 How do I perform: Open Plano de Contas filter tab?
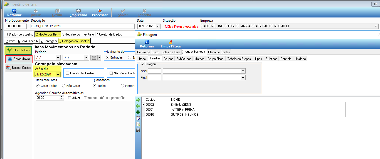click(219, 52)
